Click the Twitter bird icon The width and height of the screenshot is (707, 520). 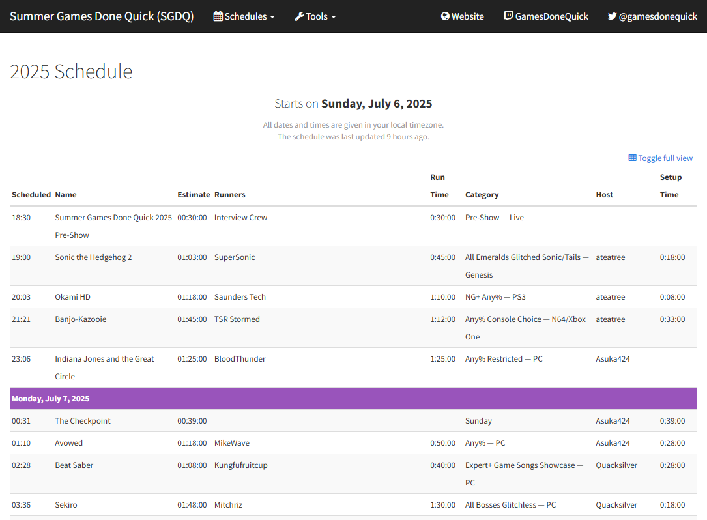tap(612, 16)
